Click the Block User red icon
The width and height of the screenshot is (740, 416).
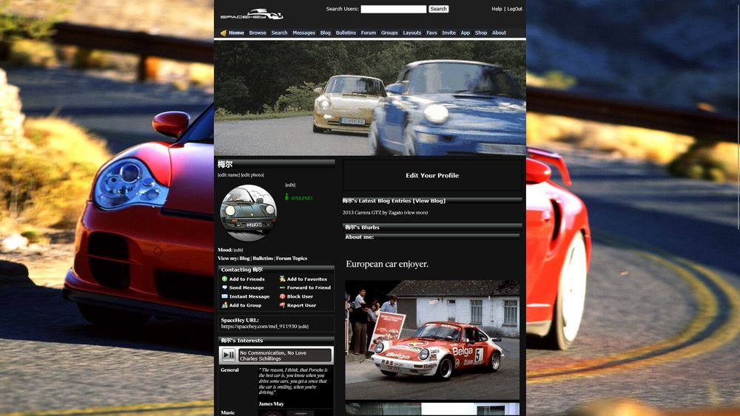[282, 296]
